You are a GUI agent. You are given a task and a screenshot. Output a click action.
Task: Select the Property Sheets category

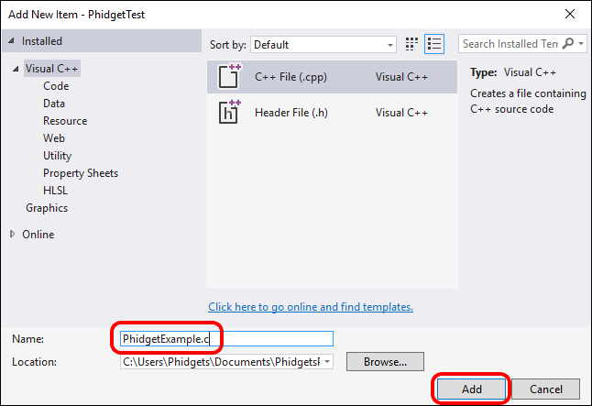click(x=80, y=173)
